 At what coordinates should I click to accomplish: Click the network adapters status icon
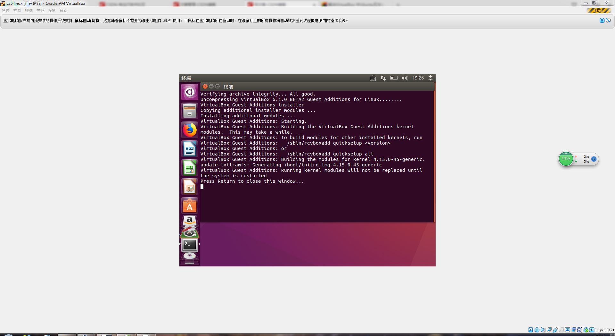pyautogui.click(x=549, y=330)
